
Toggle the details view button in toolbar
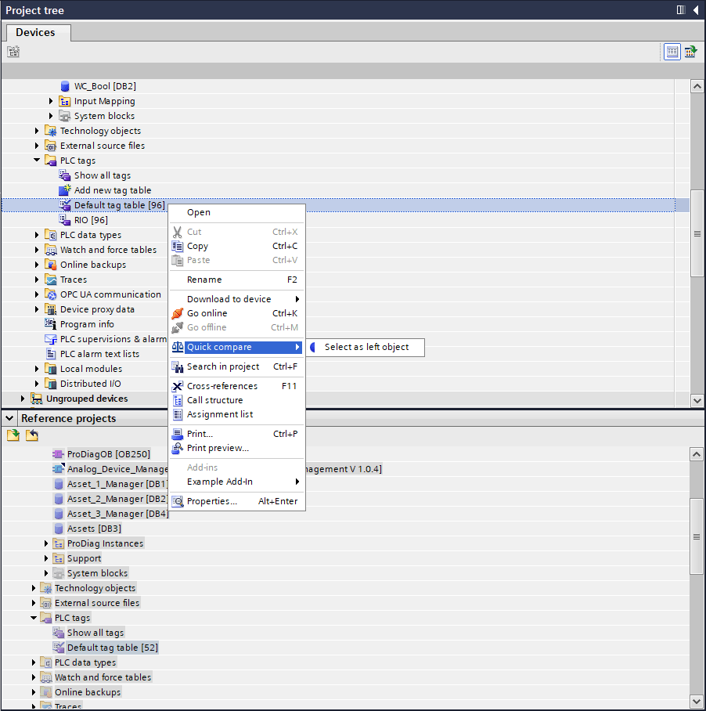pos(672,52)
